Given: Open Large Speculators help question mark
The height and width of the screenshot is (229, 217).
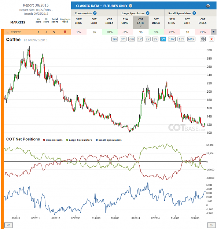Looking at the screenshot, I should click(148, 13).
